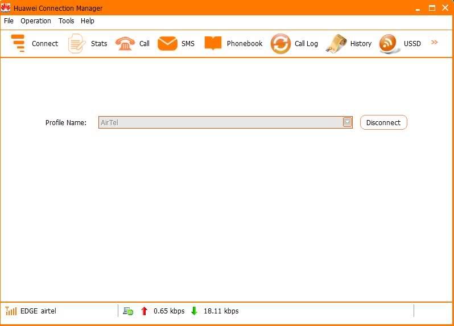Screen dimensions: 454x326
Task: Click the red upload arrow icon
Action: pos(144,311)
